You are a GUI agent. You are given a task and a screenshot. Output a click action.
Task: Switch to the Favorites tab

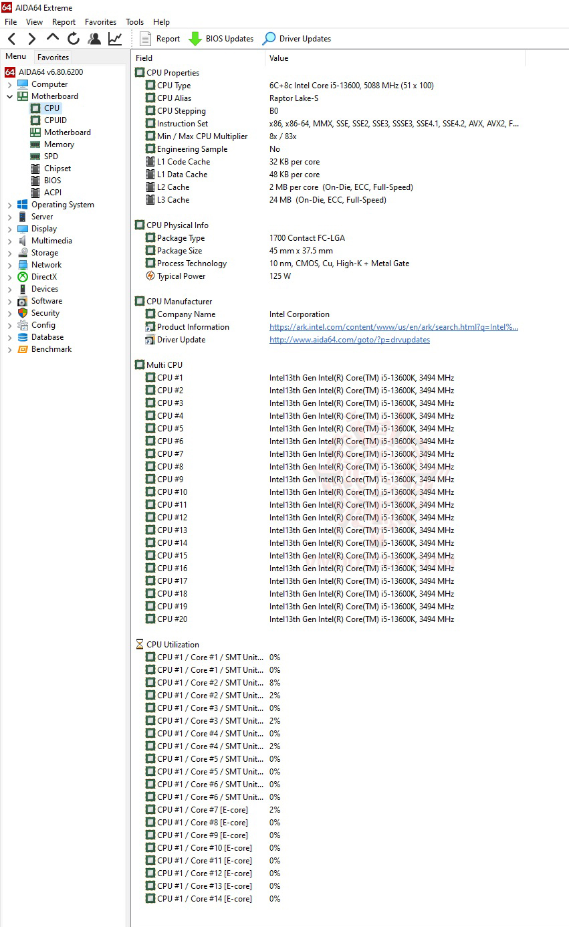(53, 58)
